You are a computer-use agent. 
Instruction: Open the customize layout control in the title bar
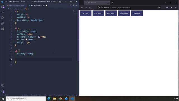tap(60, 2)
